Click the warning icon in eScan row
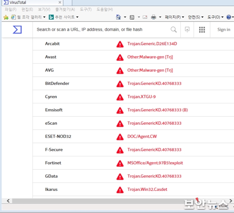The width and height of the screenshot is (234, 213). (120, 124)
